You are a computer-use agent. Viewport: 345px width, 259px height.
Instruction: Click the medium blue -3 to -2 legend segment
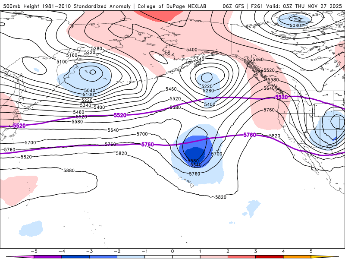point(103,257)
